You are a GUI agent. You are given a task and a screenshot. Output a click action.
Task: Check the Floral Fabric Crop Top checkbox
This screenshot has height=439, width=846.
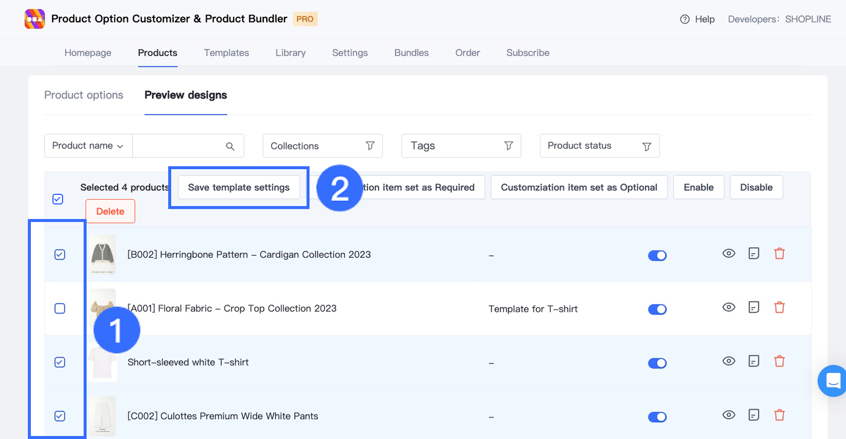pos(60,309)
